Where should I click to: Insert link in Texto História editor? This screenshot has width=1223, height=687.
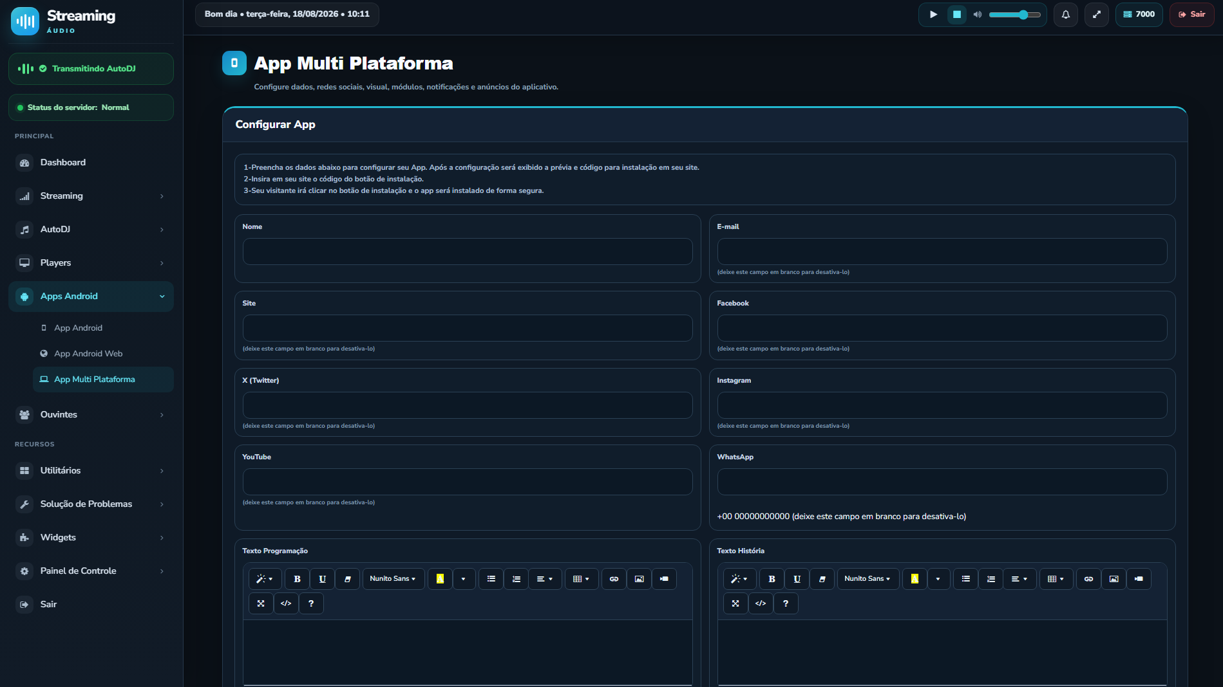(1088, 579)
